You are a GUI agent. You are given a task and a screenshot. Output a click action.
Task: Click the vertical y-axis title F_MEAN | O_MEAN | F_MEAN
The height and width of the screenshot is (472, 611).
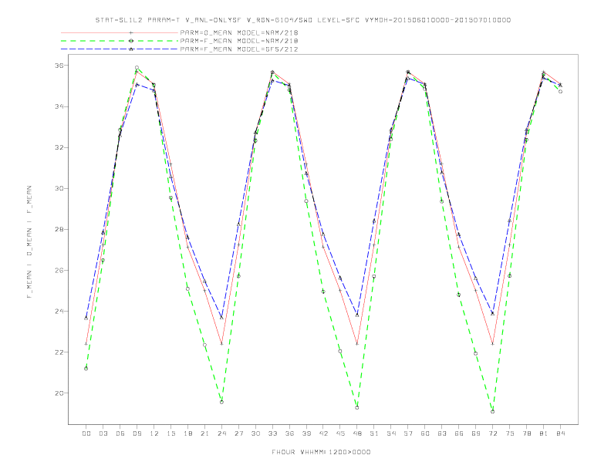click(x=29, y=242)
